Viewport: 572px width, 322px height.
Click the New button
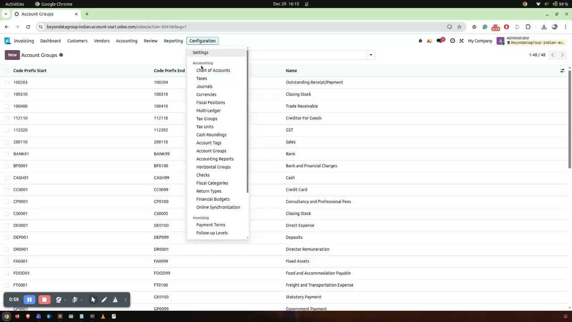click(12, 55)
